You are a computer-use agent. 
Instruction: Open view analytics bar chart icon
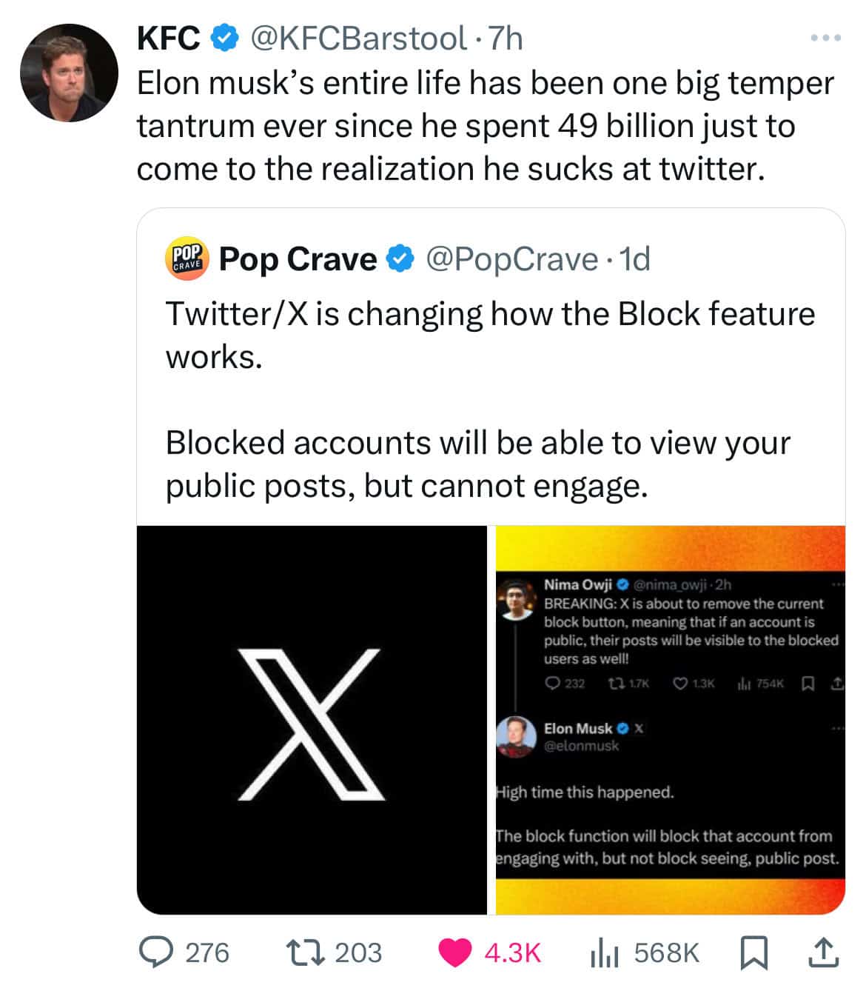coord(605,952)
